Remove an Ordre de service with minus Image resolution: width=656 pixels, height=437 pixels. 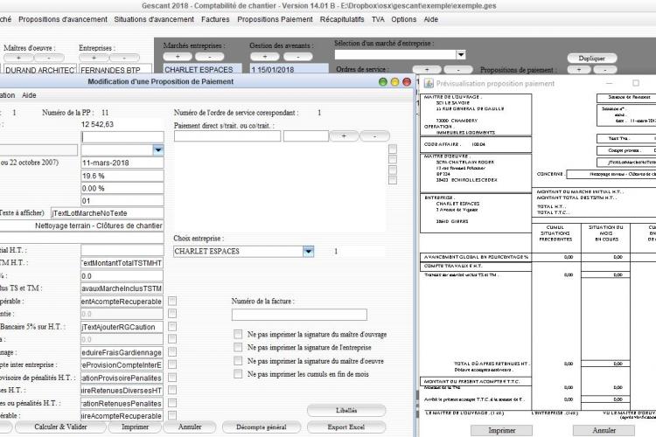pos(458,69)
